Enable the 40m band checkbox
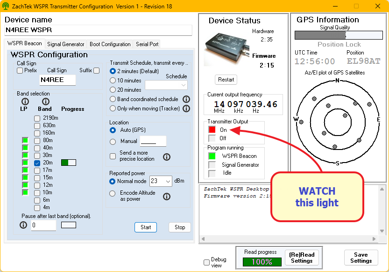This screenshot has width=389, height=272. point(37,148)
